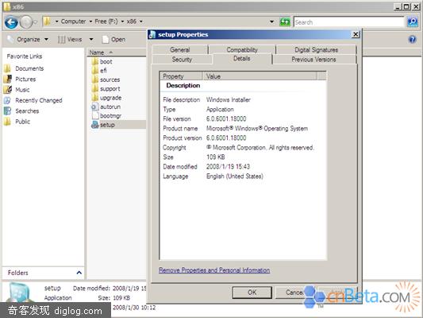Click the setup application icon in the list
Viewport: 423px width, 318px height.
click(95, 125)
